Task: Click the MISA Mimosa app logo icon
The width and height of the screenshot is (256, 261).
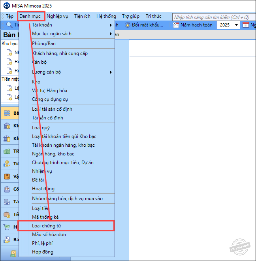Action: (x=7, y=6)
